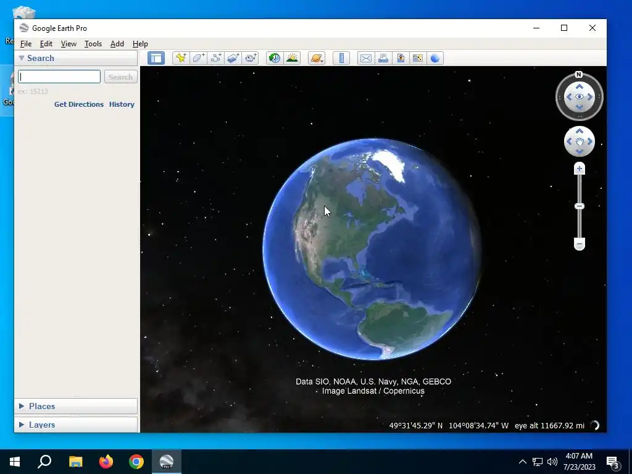Click the zoom slider handle
The height and width of the screenshot is (474, 632).
pos(579,206)
